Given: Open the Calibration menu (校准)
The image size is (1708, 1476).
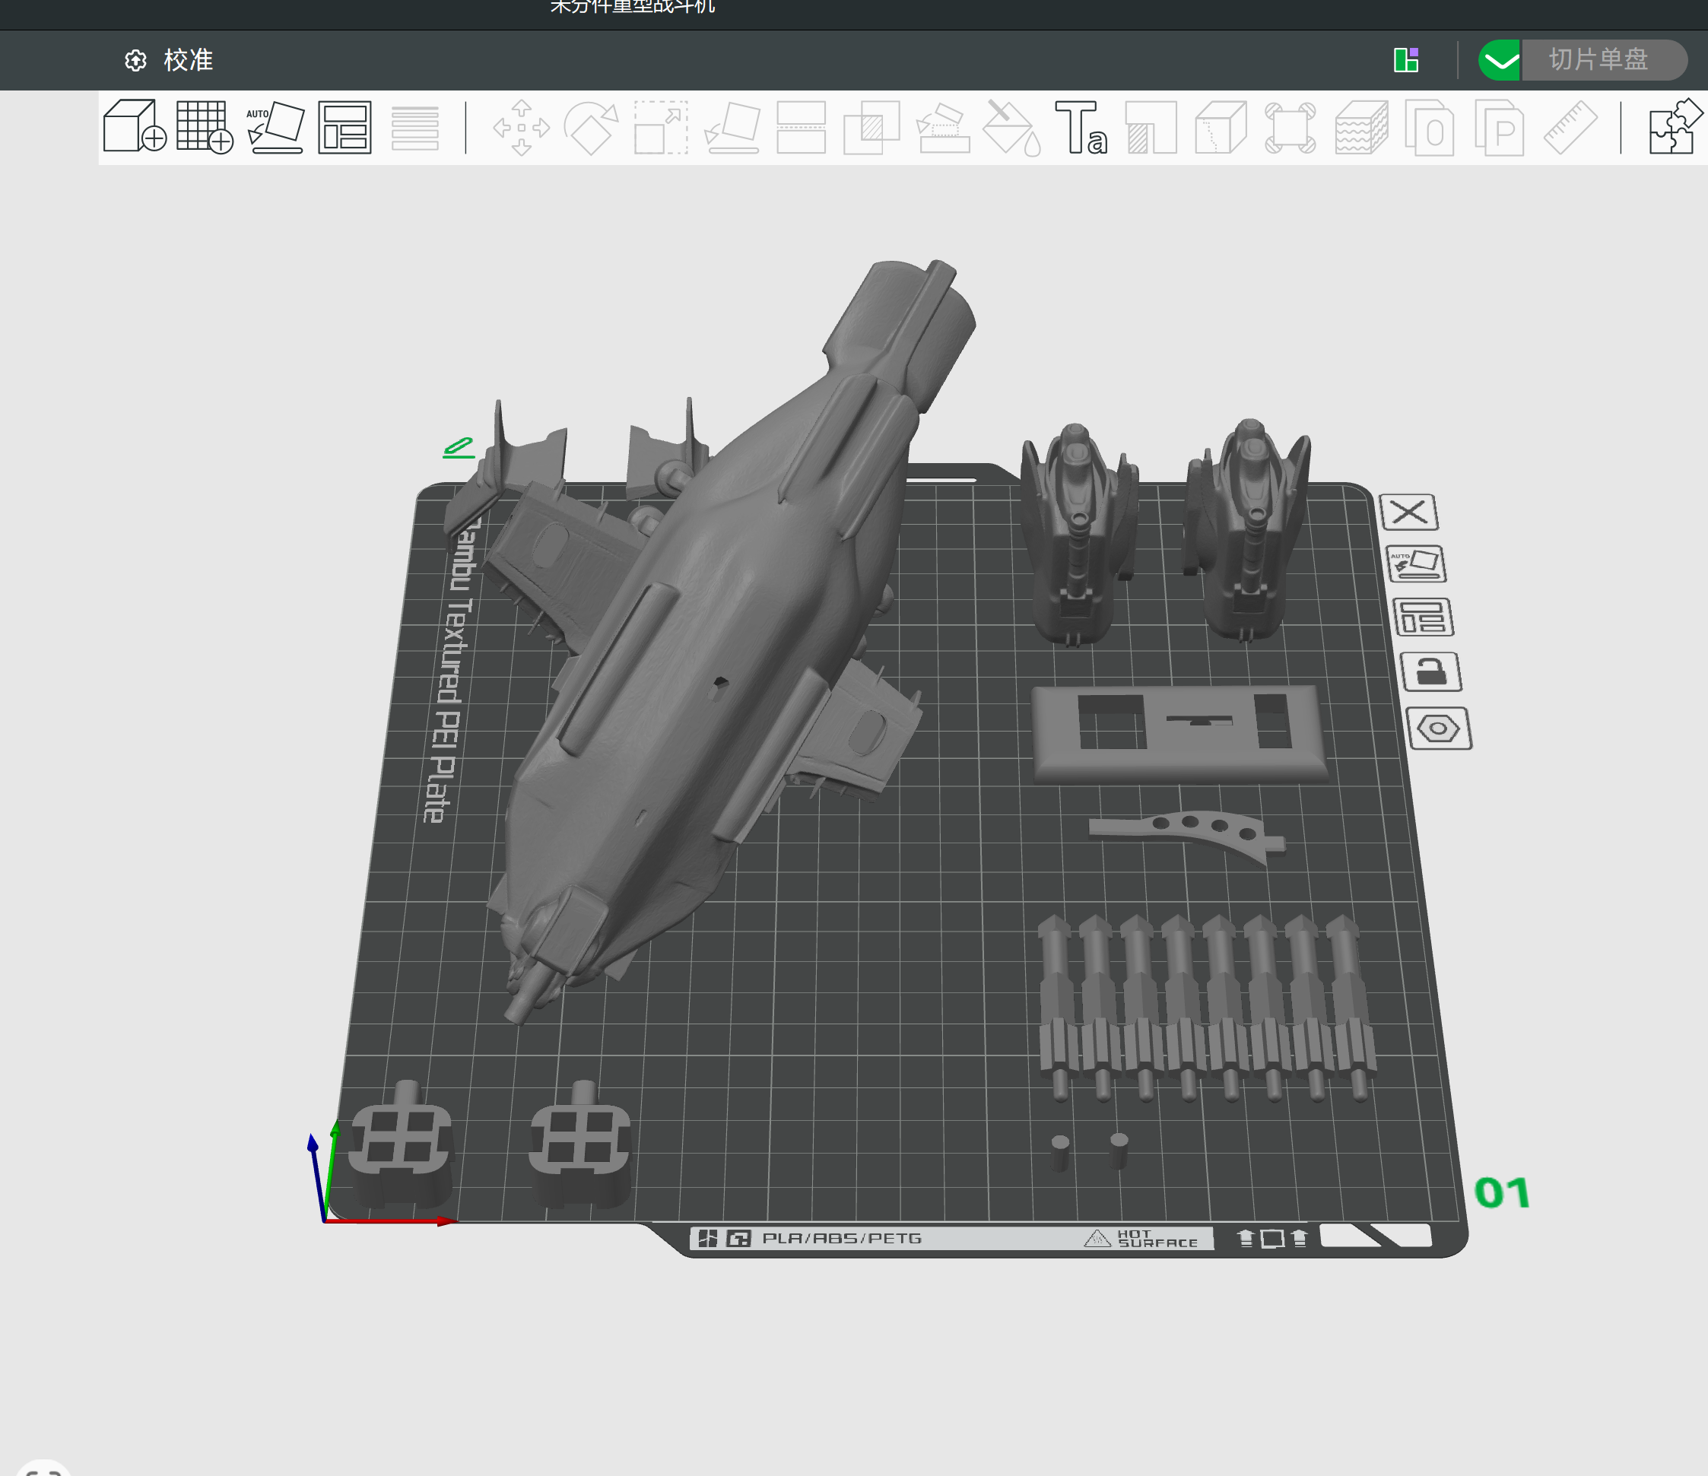Looking at the screenshot, I should [188, 60].
